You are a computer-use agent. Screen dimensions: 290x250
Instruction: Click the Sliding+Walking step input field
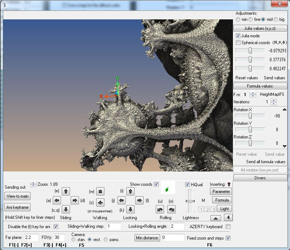click(x=114, y=226)
